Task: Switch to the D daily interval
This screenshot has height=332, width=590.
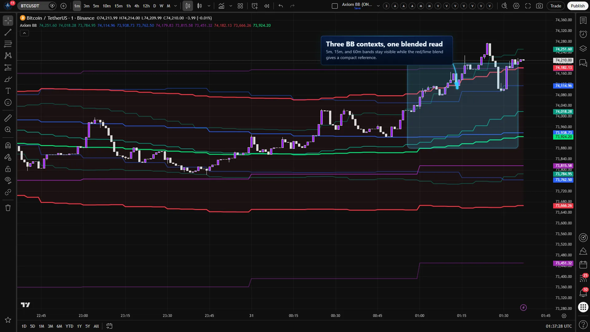Action: click(x=155, y=6)
